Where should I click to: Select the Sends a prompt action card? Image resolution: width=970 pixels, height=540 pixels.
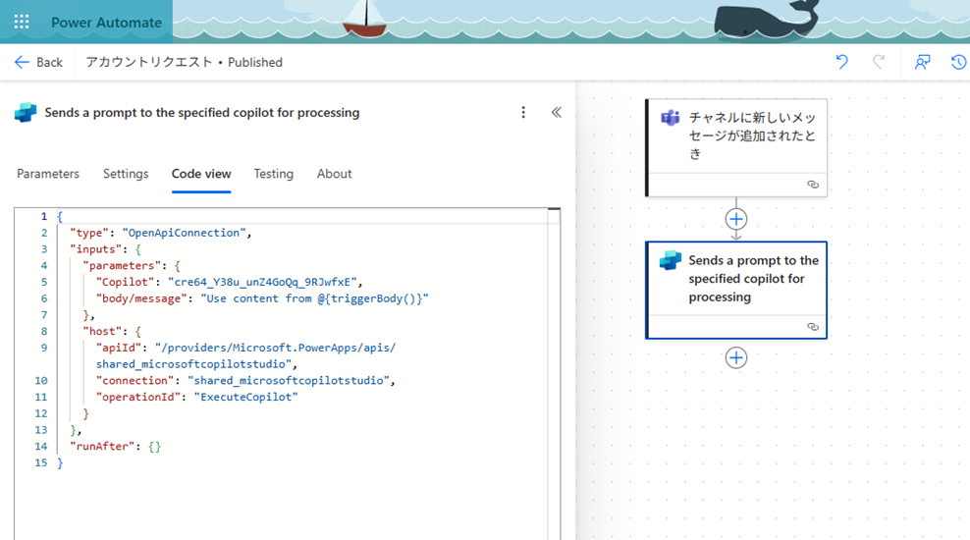point(736,290)
